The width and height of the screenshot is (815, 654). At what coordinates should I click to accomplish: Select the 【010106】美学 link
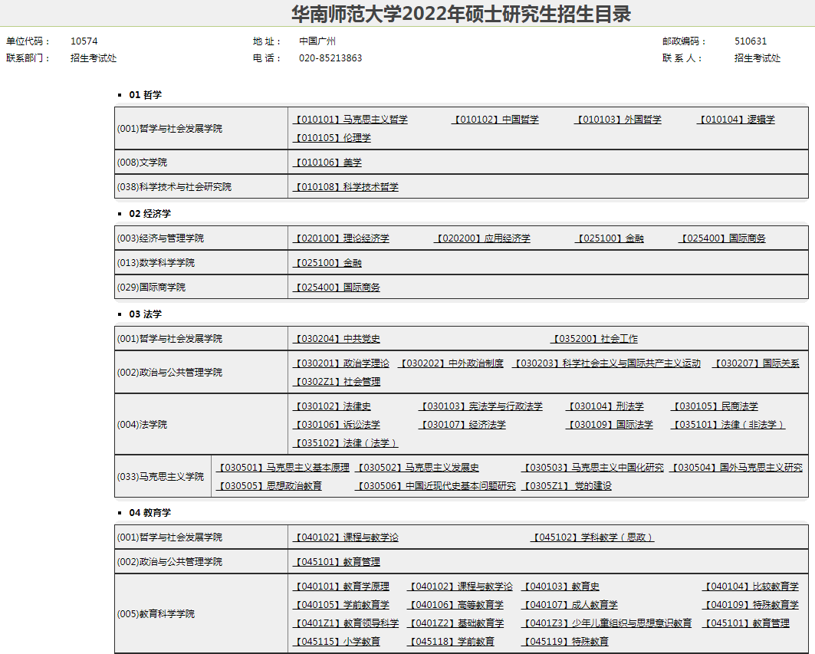point(327,163)
